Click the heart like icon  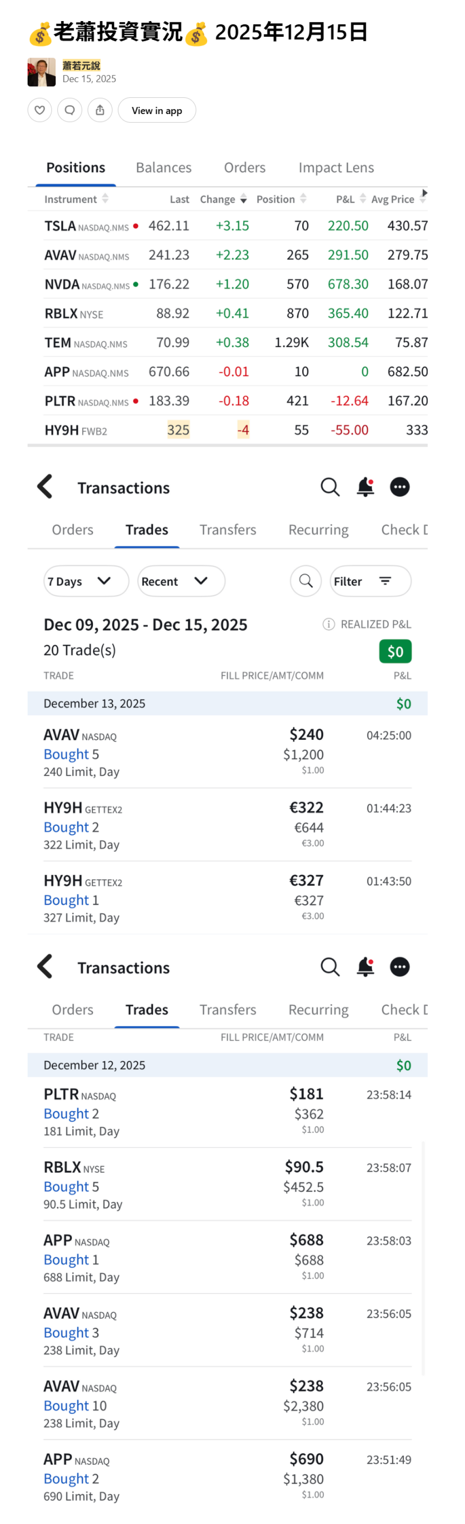coord(40,110)
